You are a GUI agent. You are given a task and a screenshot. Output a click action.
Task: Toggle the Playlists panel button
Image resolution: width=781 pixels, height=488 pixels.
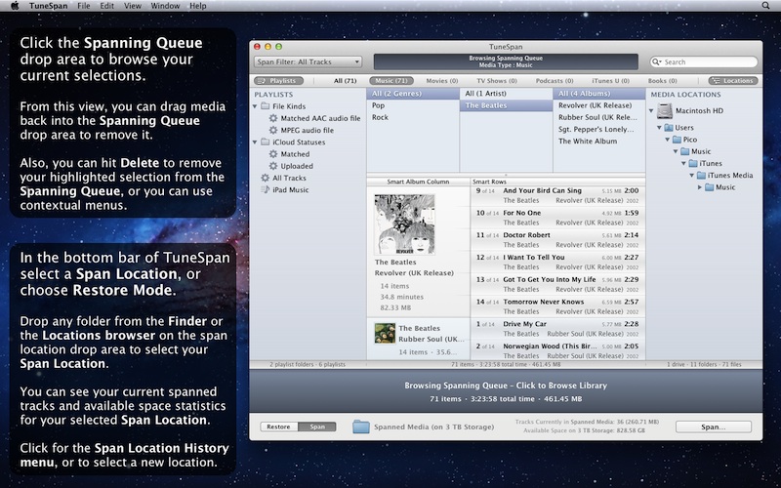pyautogui.click(x=278, y=80)
